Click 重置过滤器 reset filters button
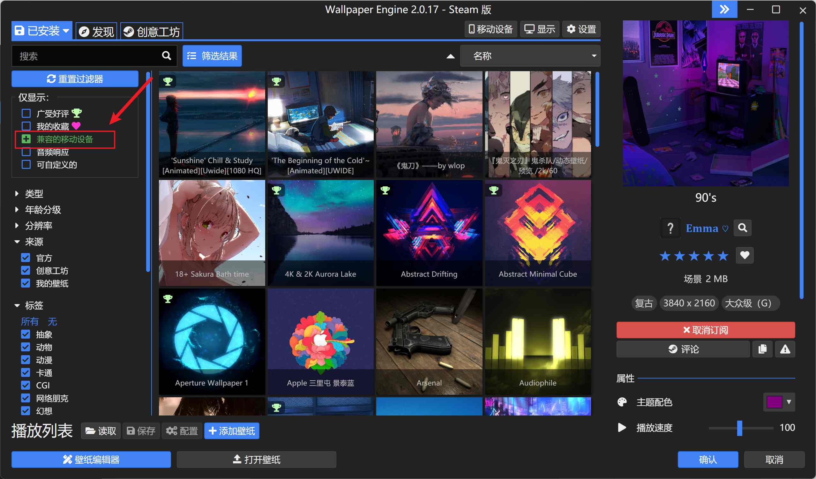This screenshot has height=479, width=816. tap(75, 79)
